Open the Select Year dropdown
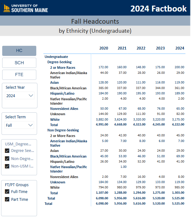 (x=20, y=96)
